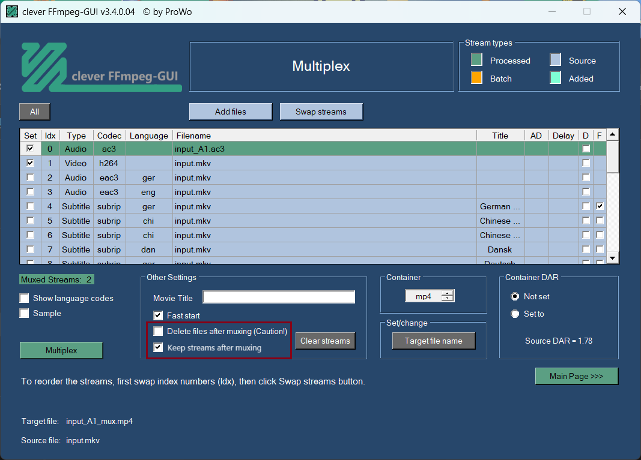Toggle the Fast start checkbox

(159, 315)
